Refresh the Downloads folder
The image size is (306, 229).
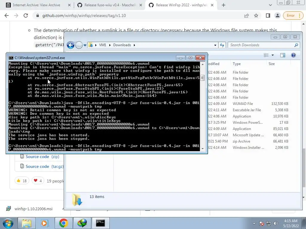pyautogui.click(x=222, y=45)
